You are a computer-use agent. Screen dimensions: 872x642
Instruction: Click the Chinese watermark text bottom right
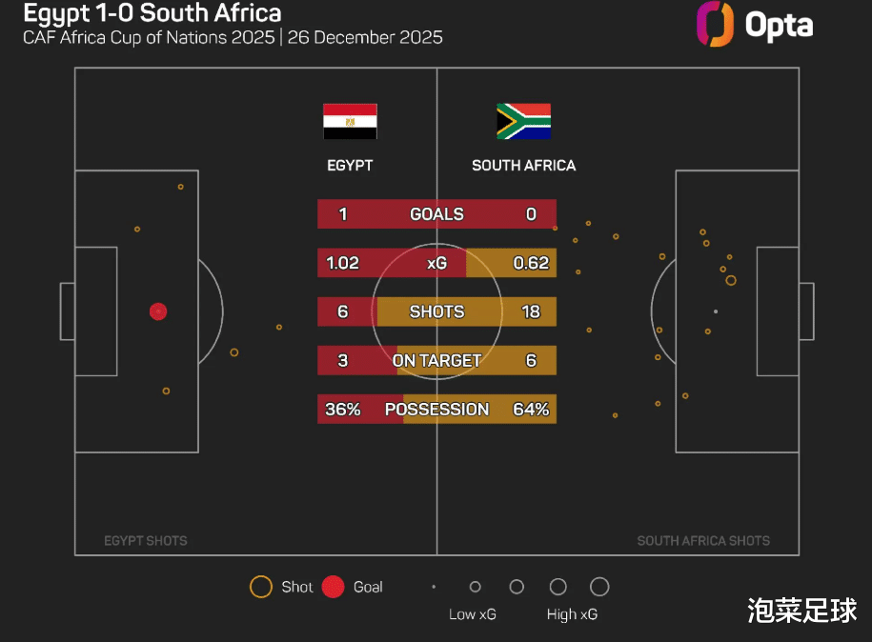pyautogui.click(x=801, y=611)
